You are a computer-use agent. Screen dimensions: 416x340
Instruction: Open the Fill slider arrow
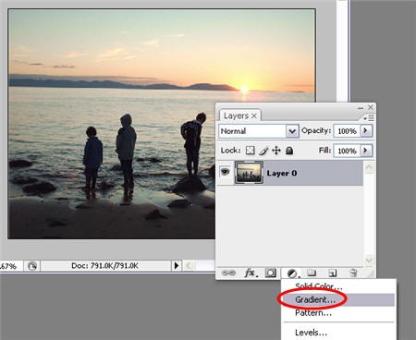click(x=366, y=151)
